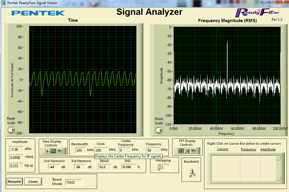Click the V(p-p) value 0.371
This screenshot has width=289, height=192.
pyautogui.click(x=17, y=166)
